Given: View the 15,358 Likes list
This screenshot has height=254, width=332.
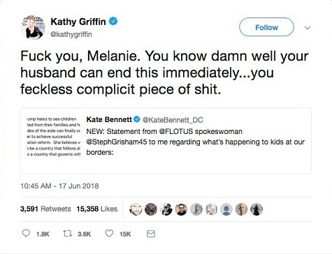Looking at the screenshot, I should (97, 209).
